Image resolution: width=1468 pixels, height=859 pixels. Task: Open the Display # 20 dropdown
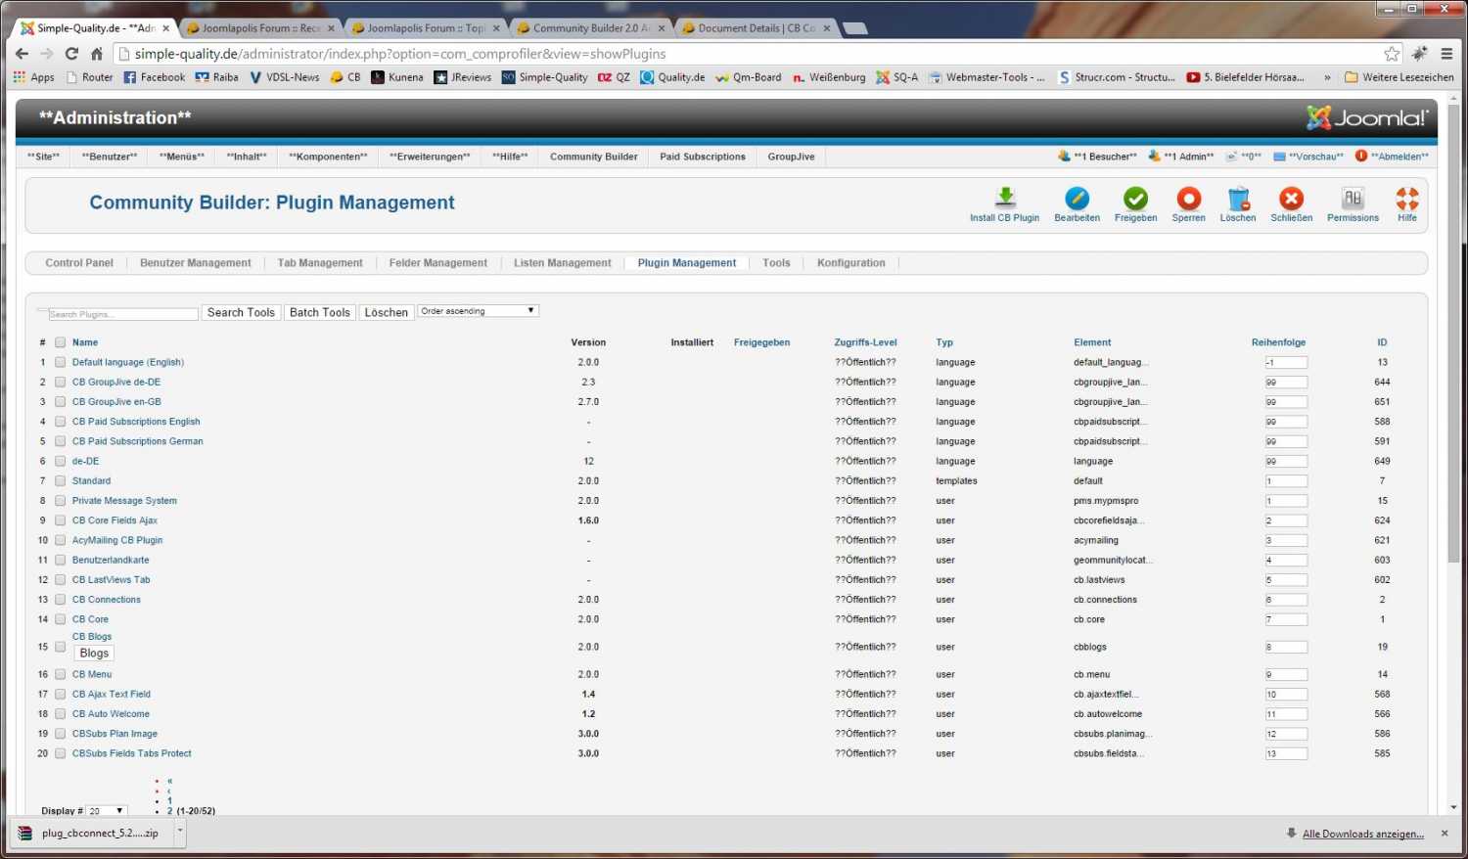tap(107, 811)
